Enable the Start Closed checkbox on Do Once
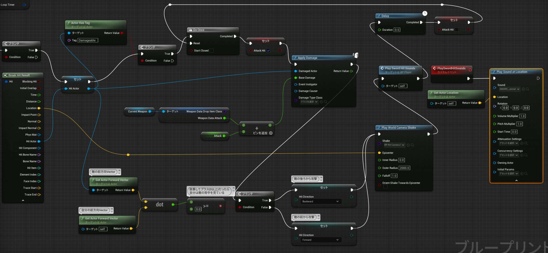 pos(211,51)
